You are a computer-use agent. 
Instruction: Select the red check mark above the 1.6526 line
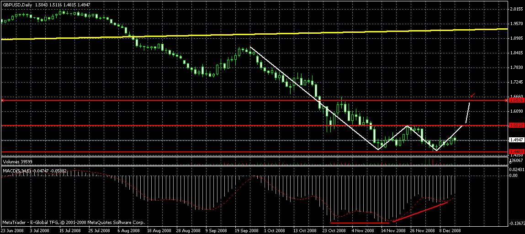click(473, 96)
